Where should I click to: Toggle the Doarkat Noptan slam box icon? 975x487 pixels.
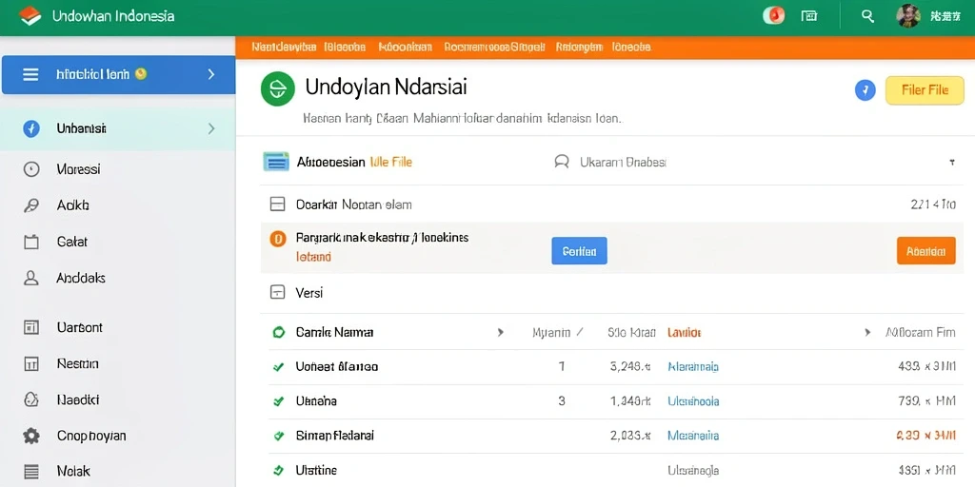click(277, 205)
